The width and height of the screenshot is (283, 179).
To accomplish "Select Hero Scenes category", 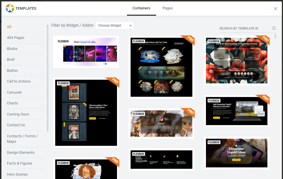I will (17, 174).
